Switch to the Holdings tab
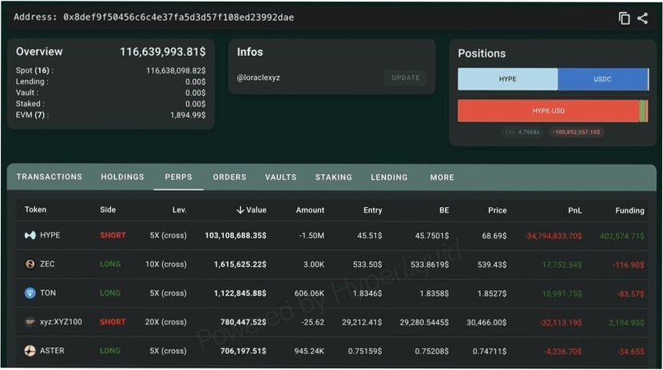Viewport: 663px width, 370px height. (x=122, y=177)
